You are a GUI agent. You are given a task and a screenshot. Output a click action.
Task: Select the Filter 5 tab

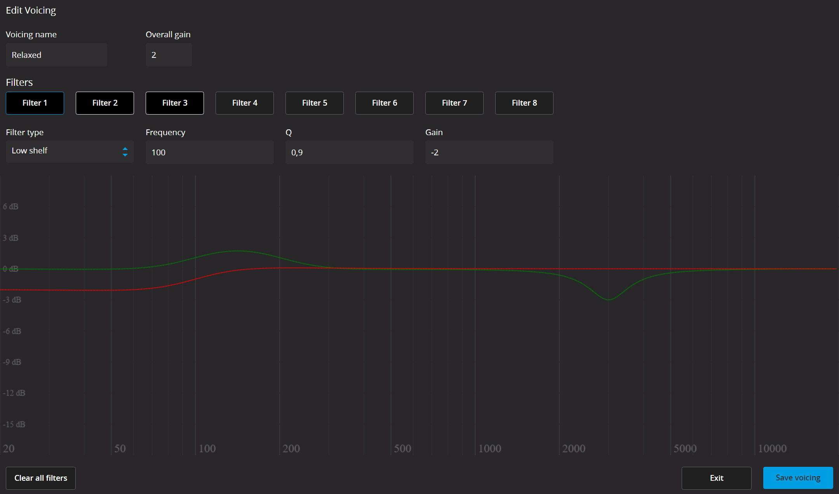314,103
